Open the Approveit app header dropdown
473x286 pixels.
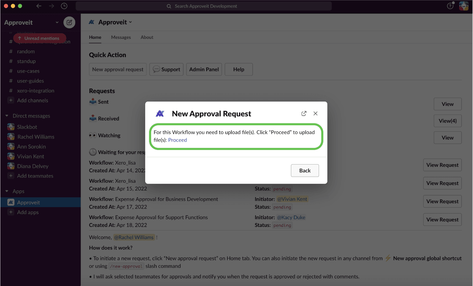(x=115, y=22)
